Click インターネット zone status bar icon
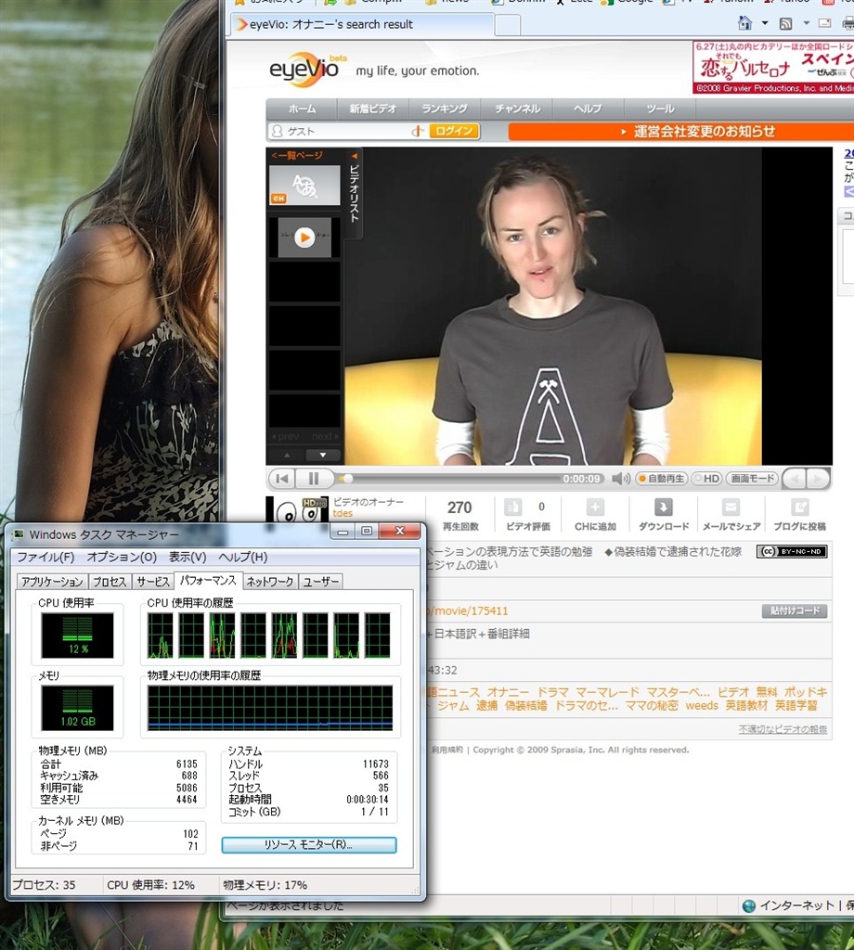 click(x=748, y=905)
